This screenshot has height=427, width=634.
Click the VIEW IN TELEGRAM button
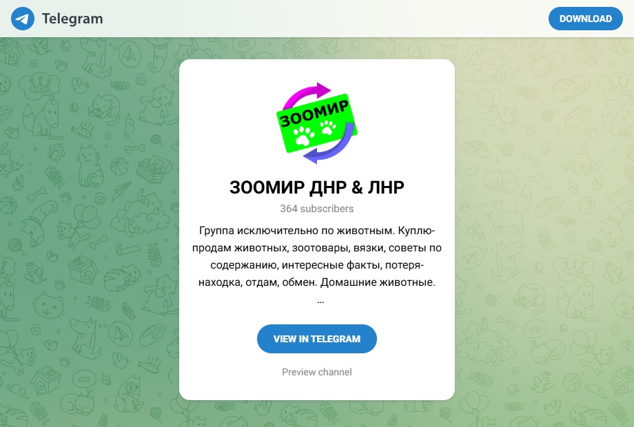[x=317, y=339]
